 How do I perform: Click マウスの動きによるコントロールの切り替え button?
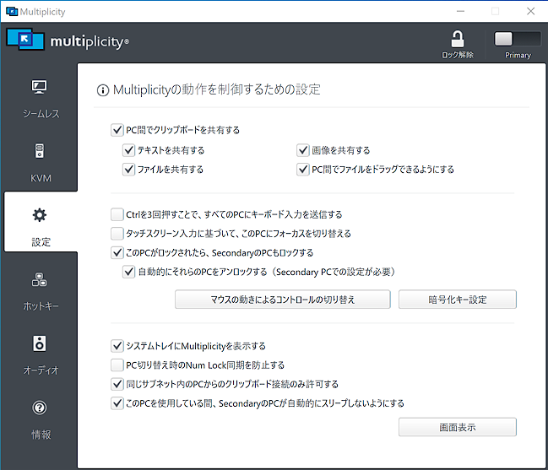click(x=282, y=300)
